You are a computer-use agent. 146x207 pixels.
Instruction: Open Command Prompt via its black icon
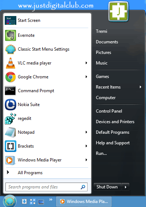click(10, 90)
